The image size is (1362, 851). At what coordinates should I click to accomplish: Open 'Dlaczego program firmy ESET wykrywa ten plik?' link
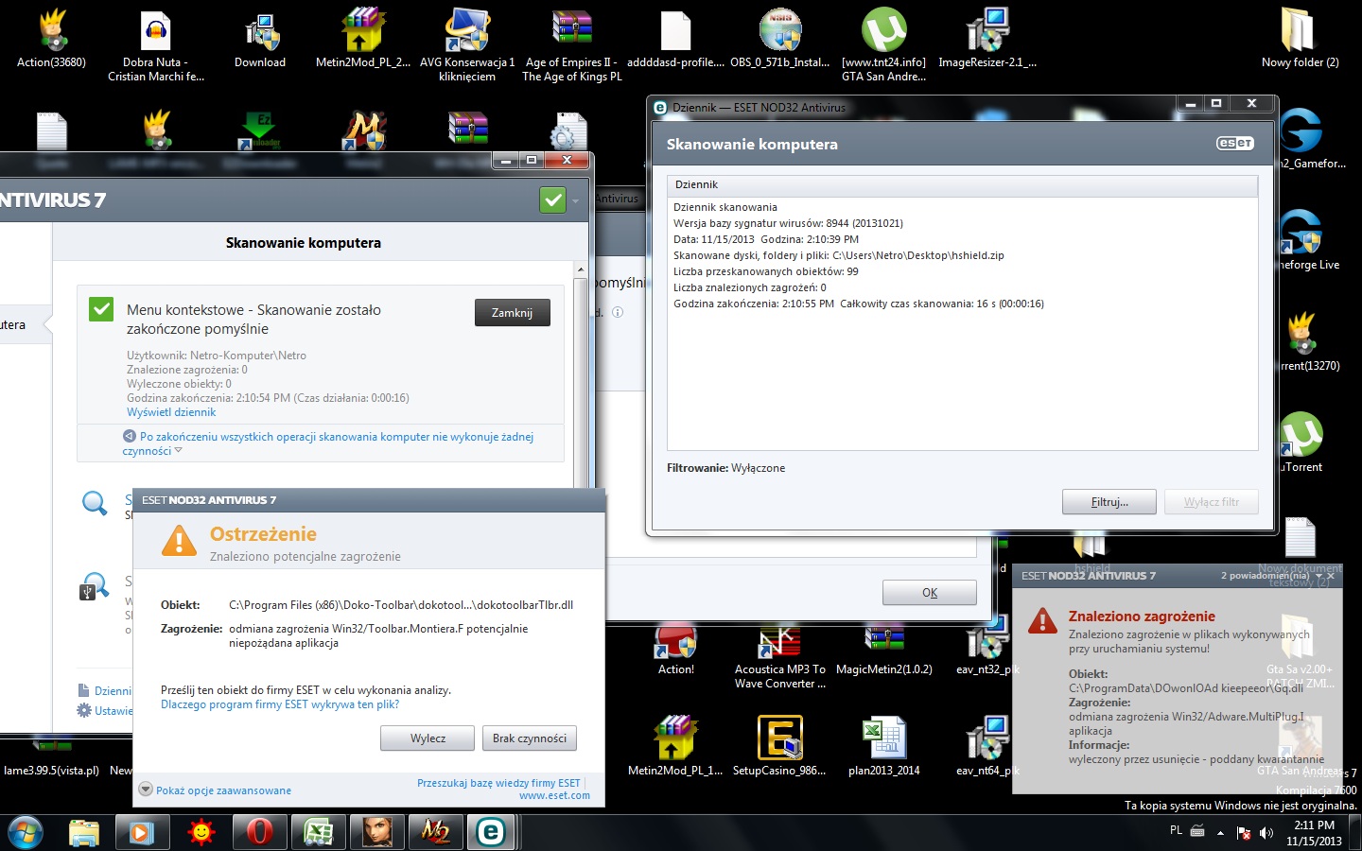point(280,704)
